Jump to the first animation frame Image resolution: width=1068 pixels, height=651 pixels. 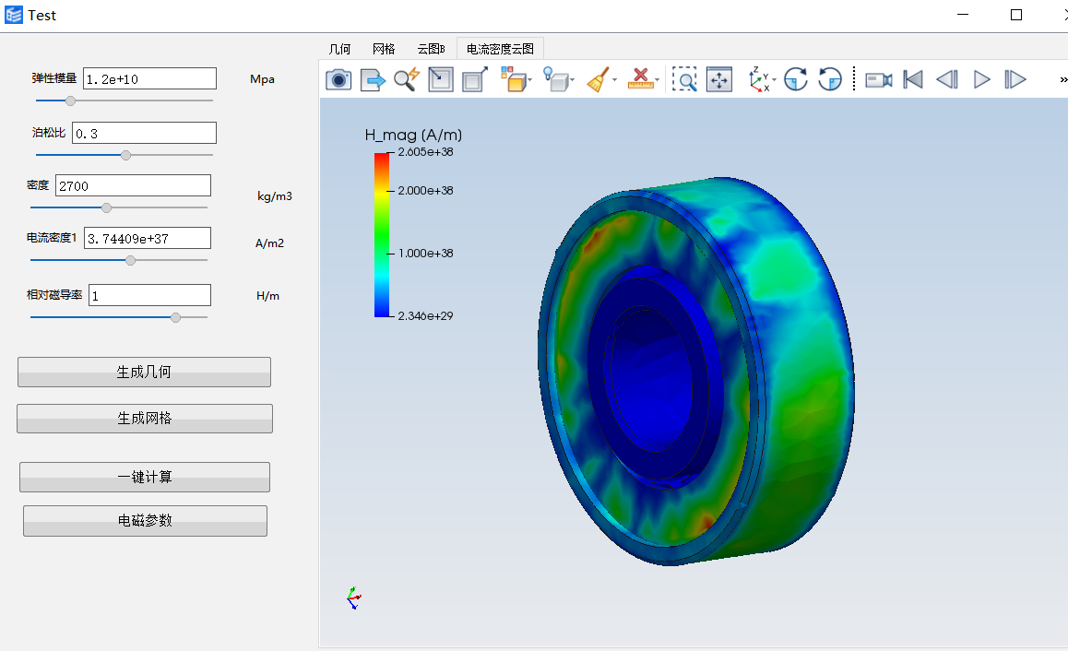pos(913,80)
